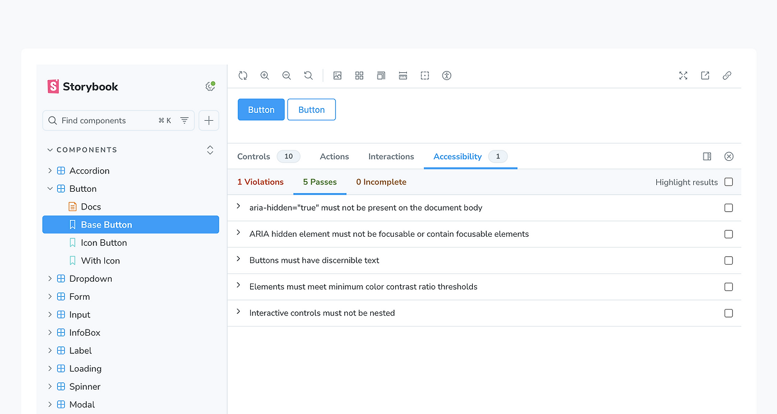The image size is (777, 414).
Task: Open the Storybook settings gear menu
Action: tap(210, 86)
